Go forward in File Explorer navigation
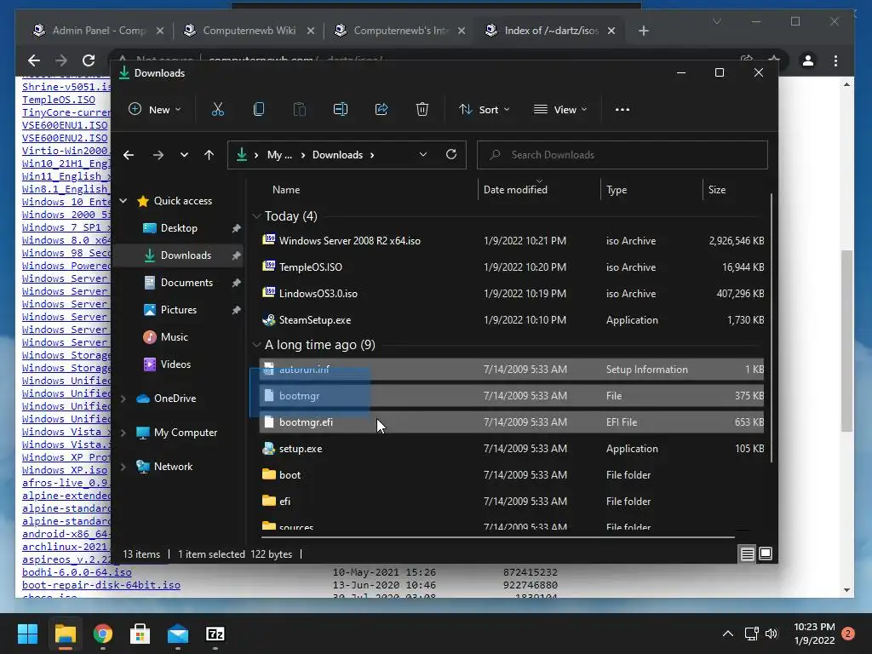Screen dimensions: 872x654 [158, 155]
